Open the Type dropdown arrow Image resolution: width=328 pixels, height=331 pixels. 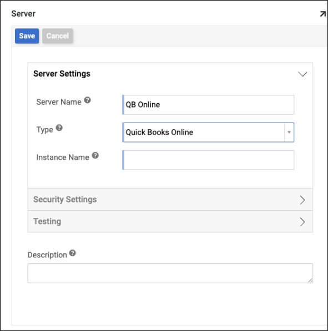coord(289,133)
